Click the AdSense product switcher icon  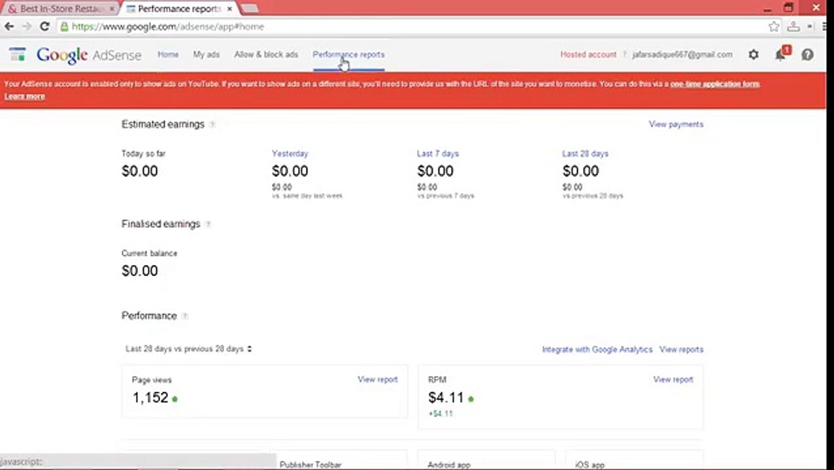point(17,54)
